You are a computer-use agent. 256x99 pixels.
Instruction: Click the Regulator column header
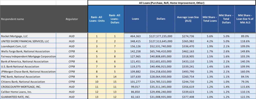coord(72,19)
